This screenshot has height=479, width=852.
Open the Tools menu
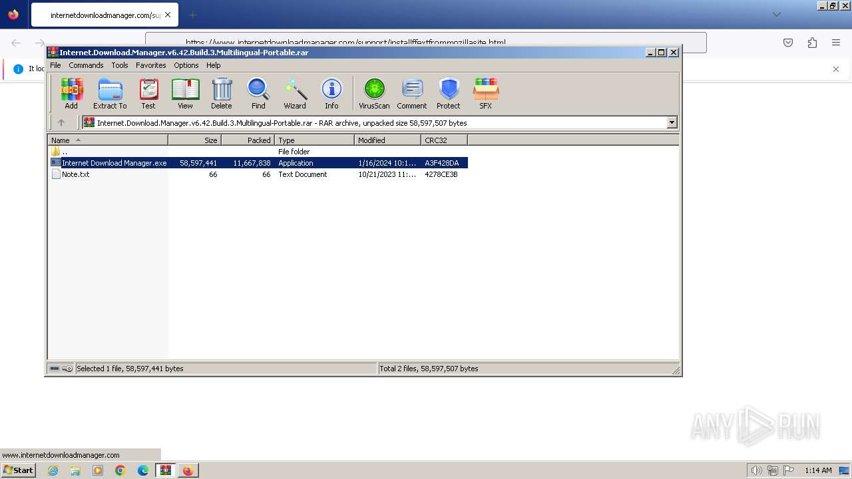pyautogui.click(x=120, y=65)
